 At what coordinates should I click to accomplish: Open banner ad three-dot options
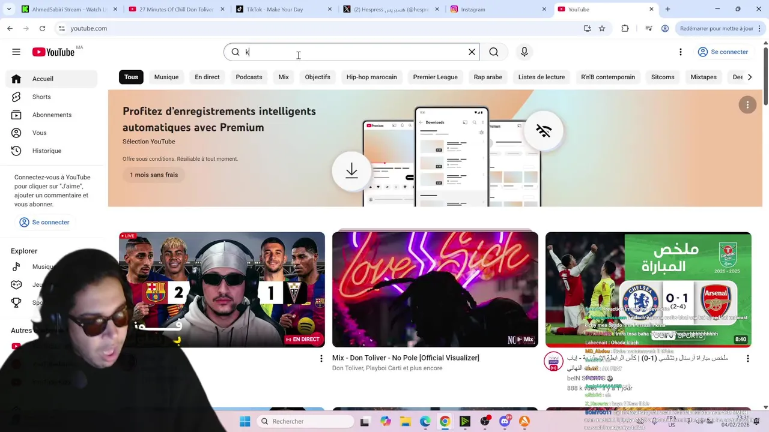[x=747, y=105]
